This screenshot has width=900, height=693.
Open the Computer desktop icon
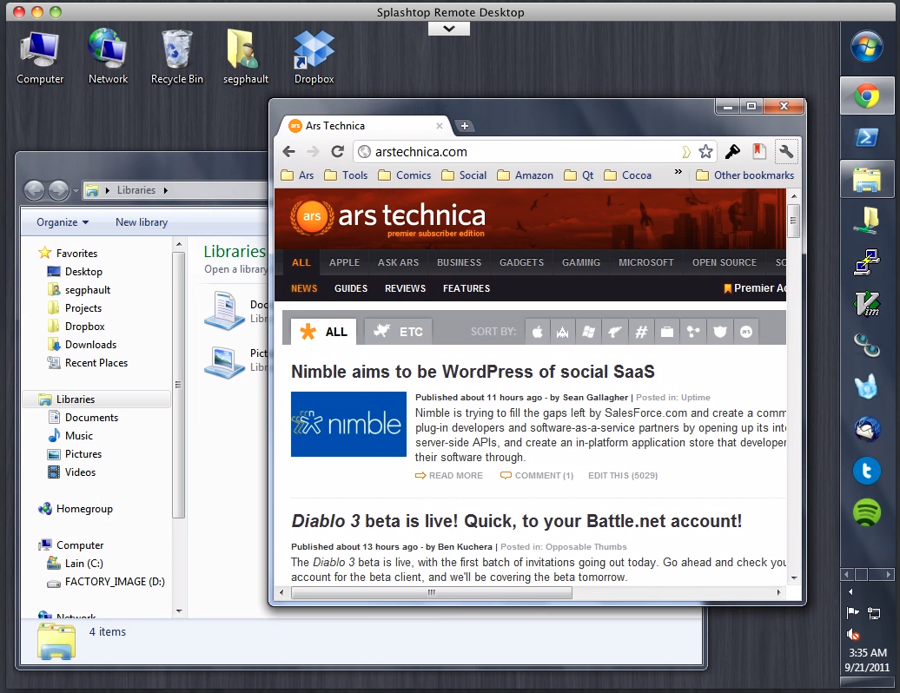(x=40, y=57)
